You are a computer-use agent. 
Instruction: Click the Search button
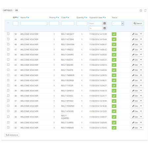[138, 23]
